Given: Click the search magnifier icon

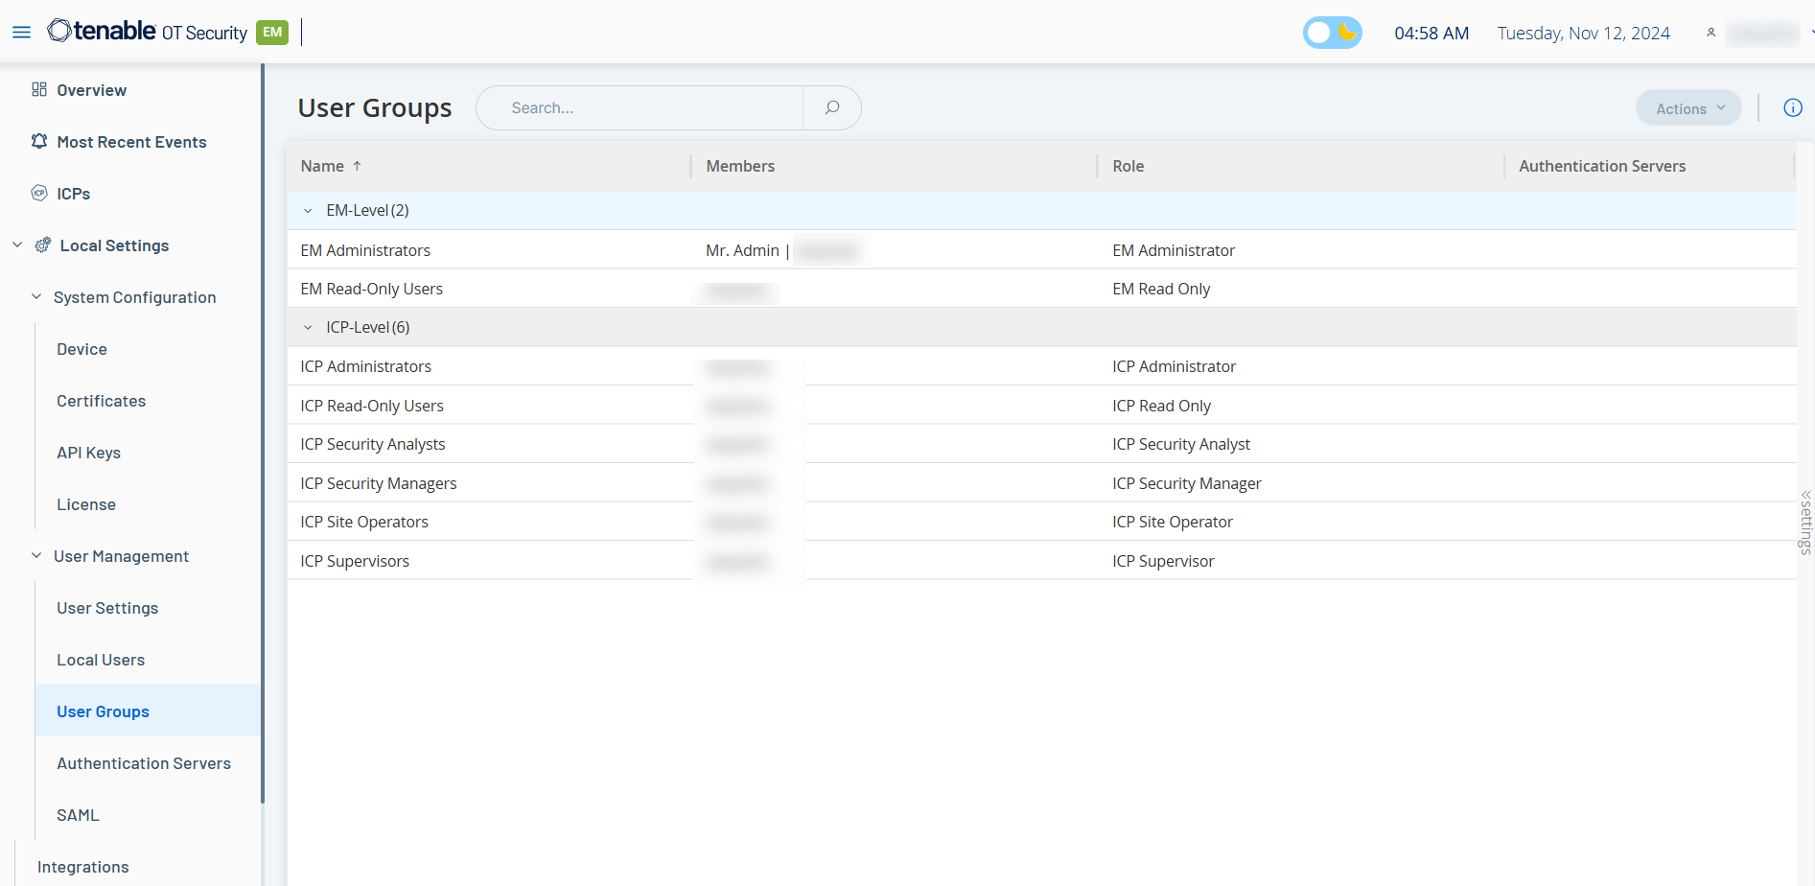Looking at the screenshot, I should click(x=831, y=108).
